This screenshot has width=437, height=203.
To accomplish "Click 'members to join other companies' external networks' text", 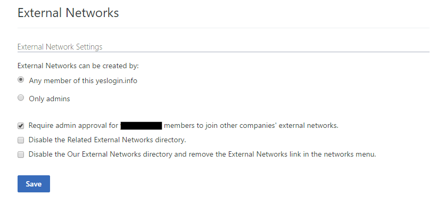I will pyautogui.click(x=251, y=126).
